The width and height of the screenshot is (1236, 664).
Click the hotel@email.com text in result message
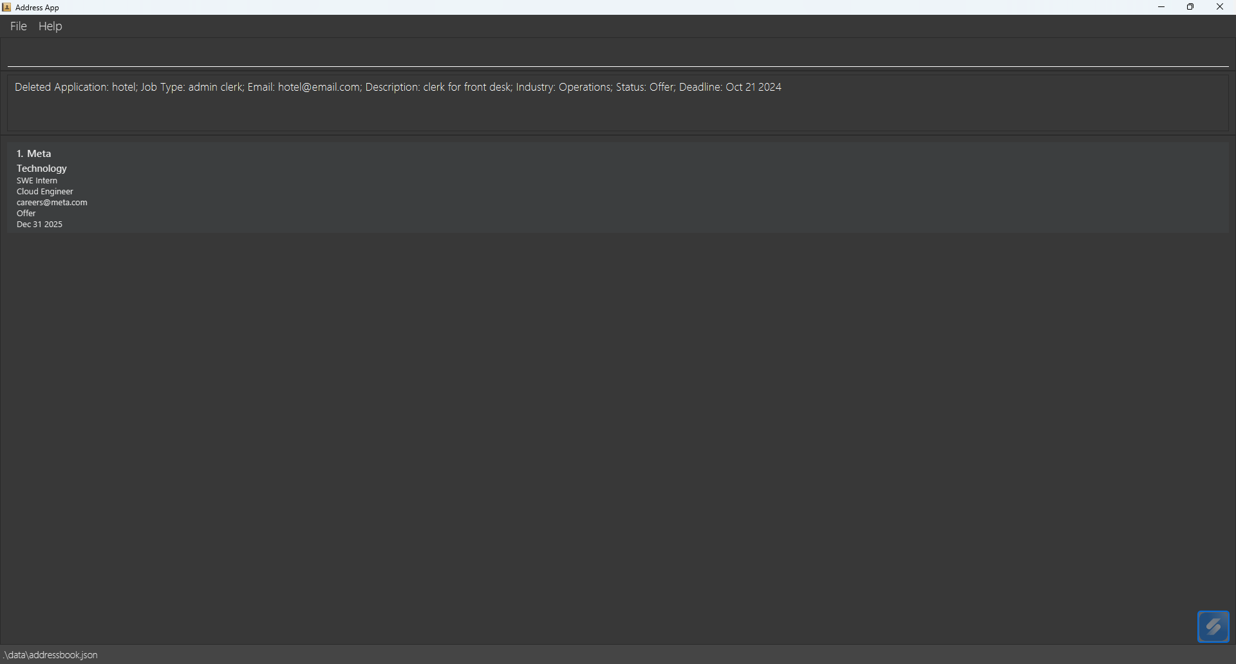coord(317,87)
